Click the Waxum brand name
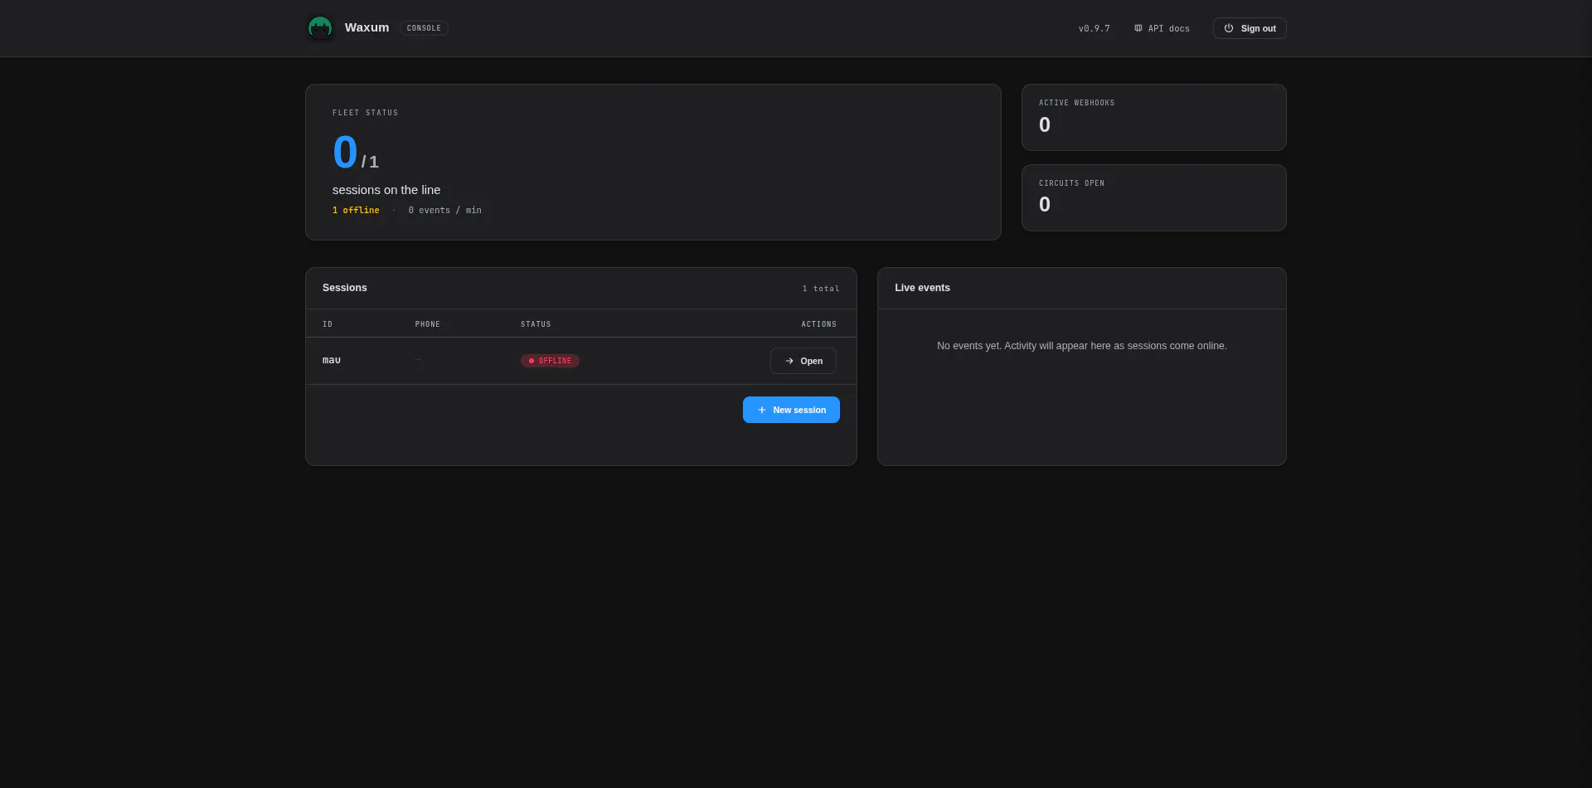 pyautogui.click(x=366, y=27)
